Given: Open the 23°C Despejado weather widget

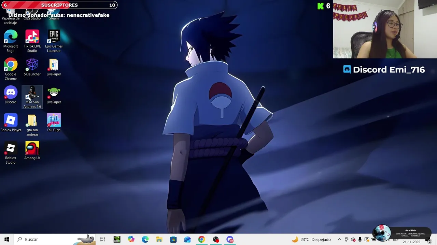Looking at the screenshot, I should [311, 239].
